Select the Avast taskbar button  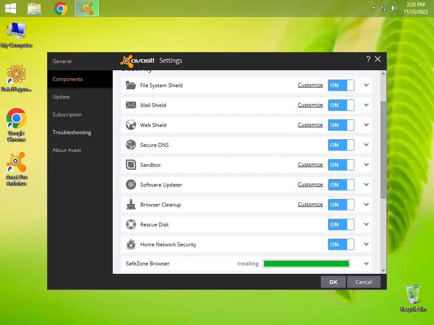coord(87,8)
